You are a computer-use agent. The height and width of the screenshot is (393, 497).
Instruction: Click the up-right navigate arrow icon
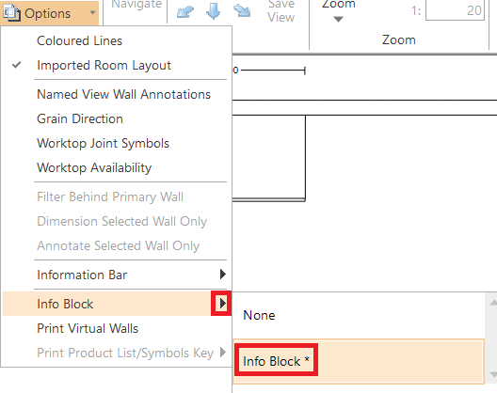(x=185, y=11)
